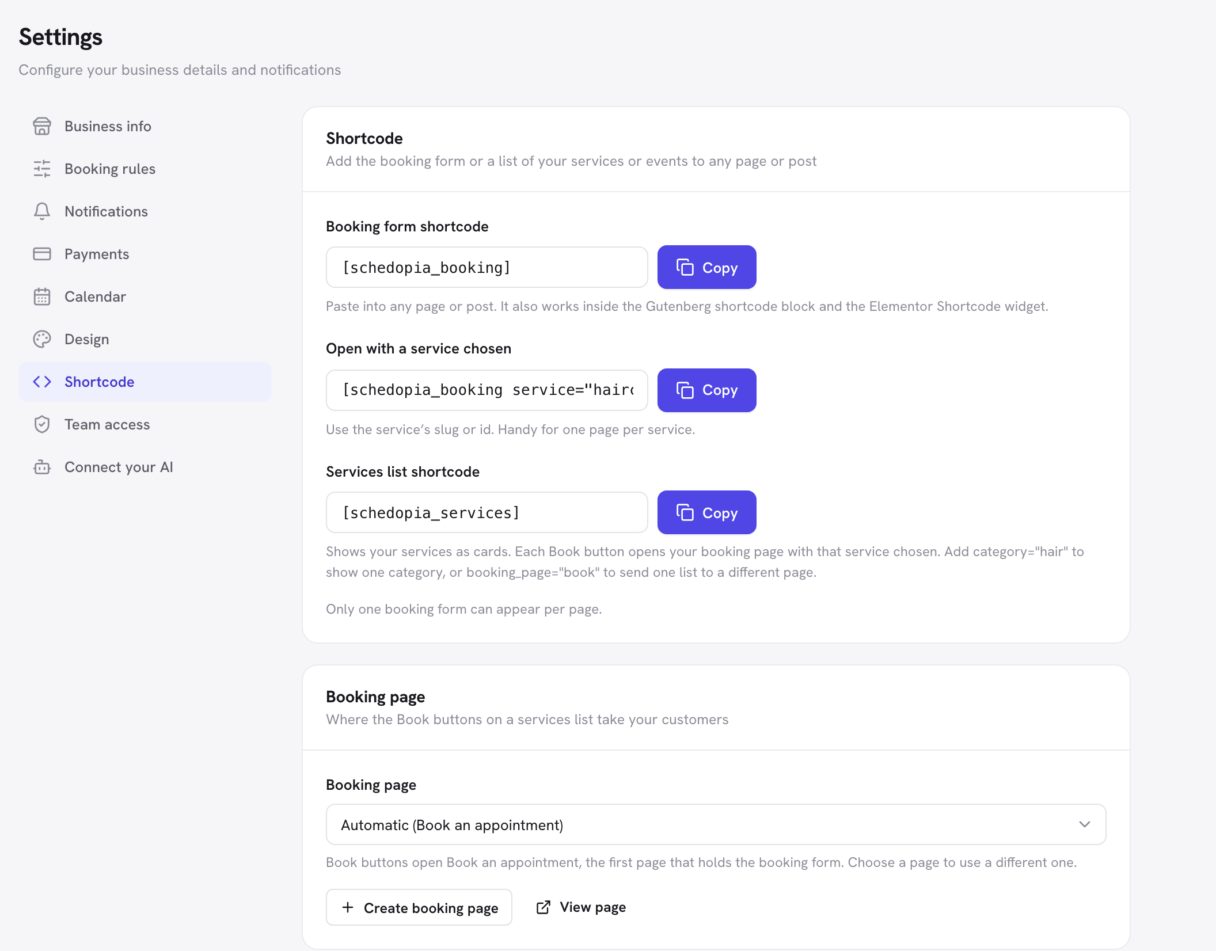Click the Booking page dropdown chevron
Image resolution: width=1216 pixels, height=951 pixels.
coord(1084,824)
